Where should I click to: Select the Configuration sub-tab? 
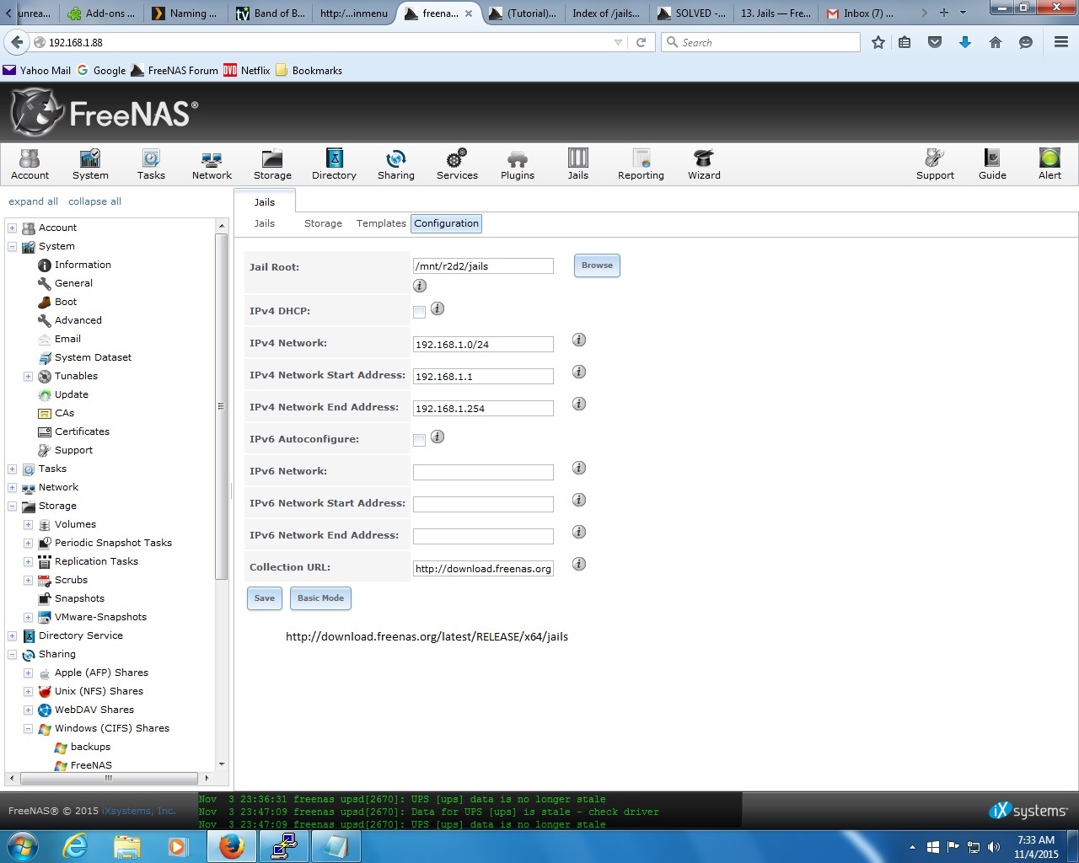click(x=446, y=223)
